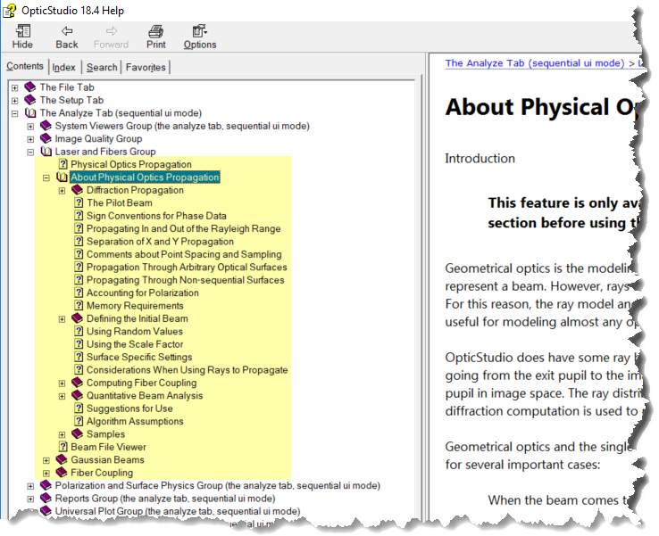This screenshot has height=536, width=659.
Task: Select Comments about Point Spacing and Sampling
Action: tap(184, 254)
